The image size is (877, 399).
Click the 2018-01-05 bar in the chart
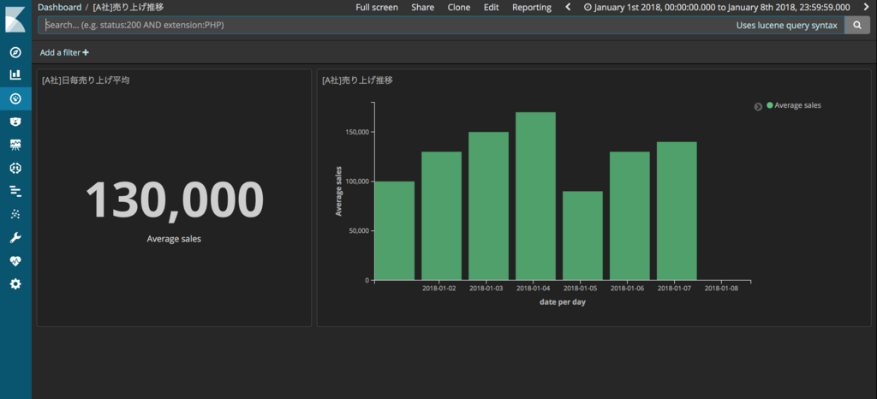point(582,235)
